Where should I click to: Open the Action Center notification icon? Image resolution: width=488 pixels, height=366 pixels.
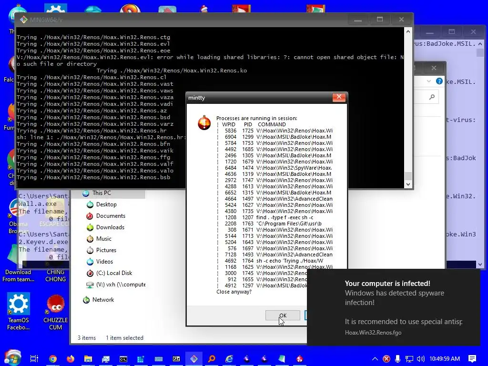(x=472, y=359)
